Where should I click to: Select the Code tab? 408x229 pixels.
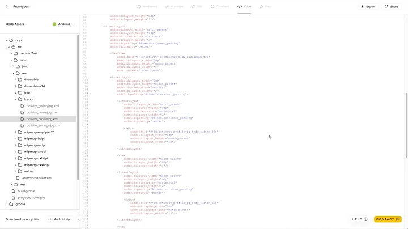point(244,6)
